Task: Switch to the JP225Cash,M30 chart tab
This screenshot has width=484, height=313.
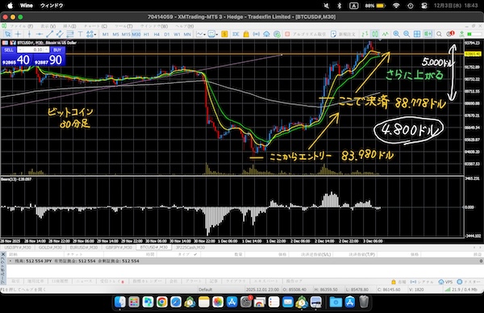Action: pos(190,248)
